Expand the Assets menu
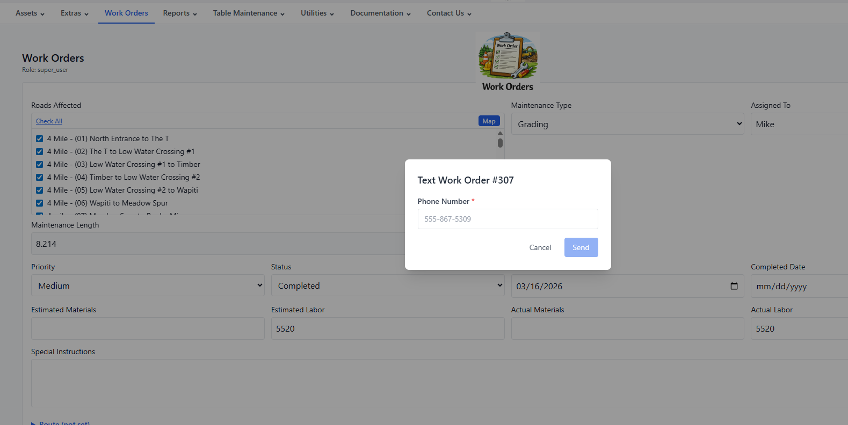 30,13
